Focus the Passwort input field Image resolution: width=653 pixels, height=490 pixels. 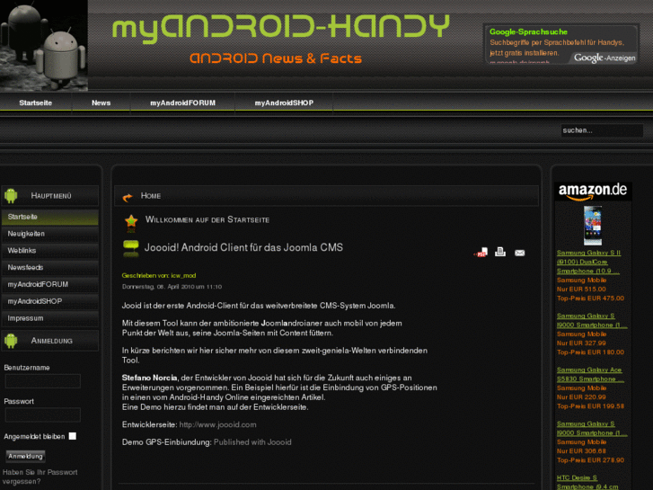[x=43, y=415]
